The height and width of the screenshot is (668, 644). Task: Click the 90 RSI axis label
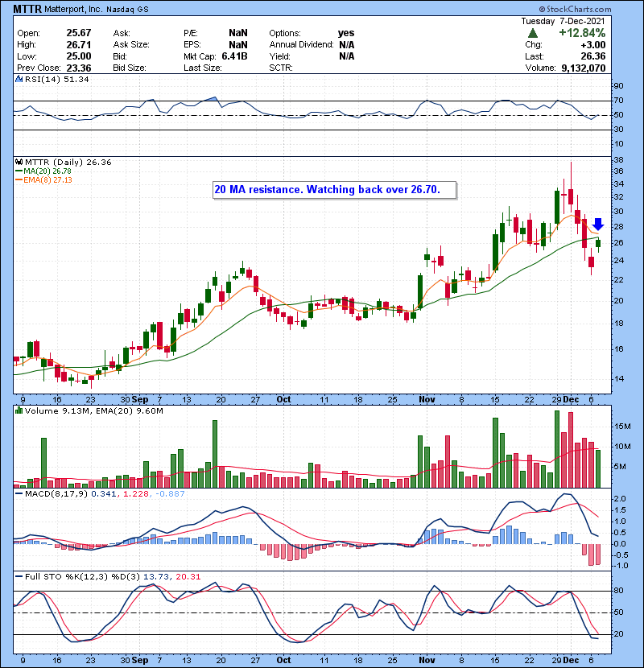618,86
